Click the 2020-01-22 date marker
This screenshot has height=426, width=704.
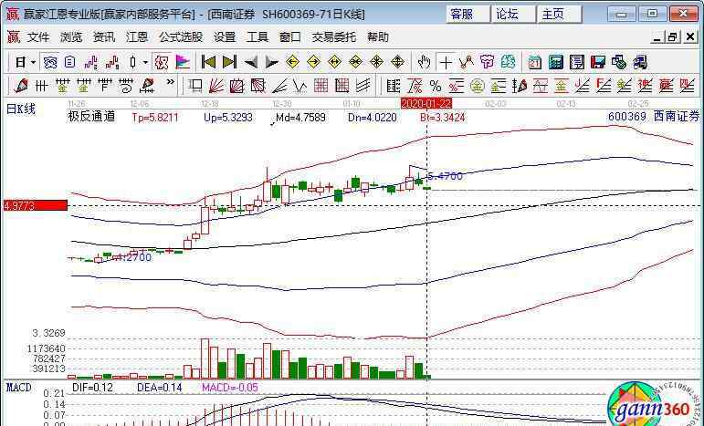426,104
